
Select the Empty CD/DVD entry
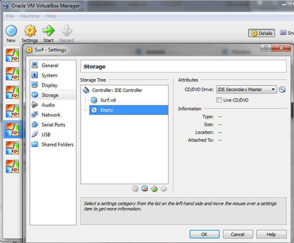pos(129,110)
